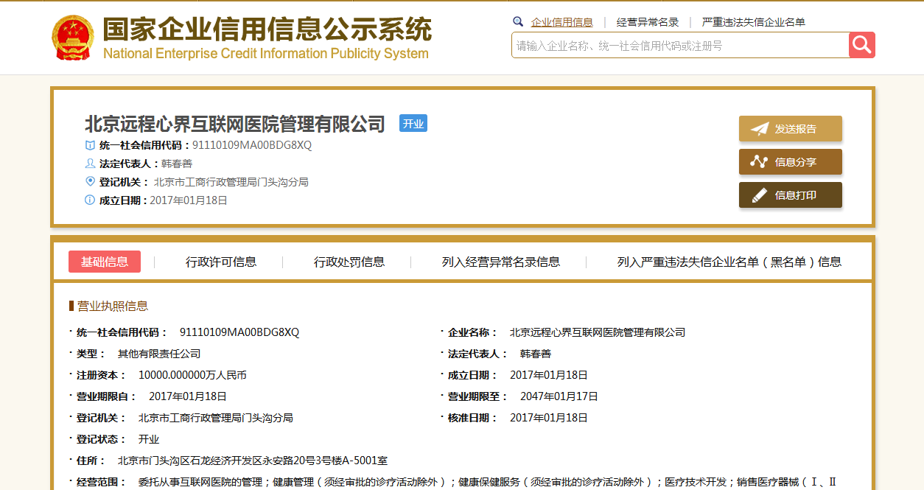Click the location pin icon beside 登记机关
The width and height of the screenshot is (924, 490).
(90, 181)
